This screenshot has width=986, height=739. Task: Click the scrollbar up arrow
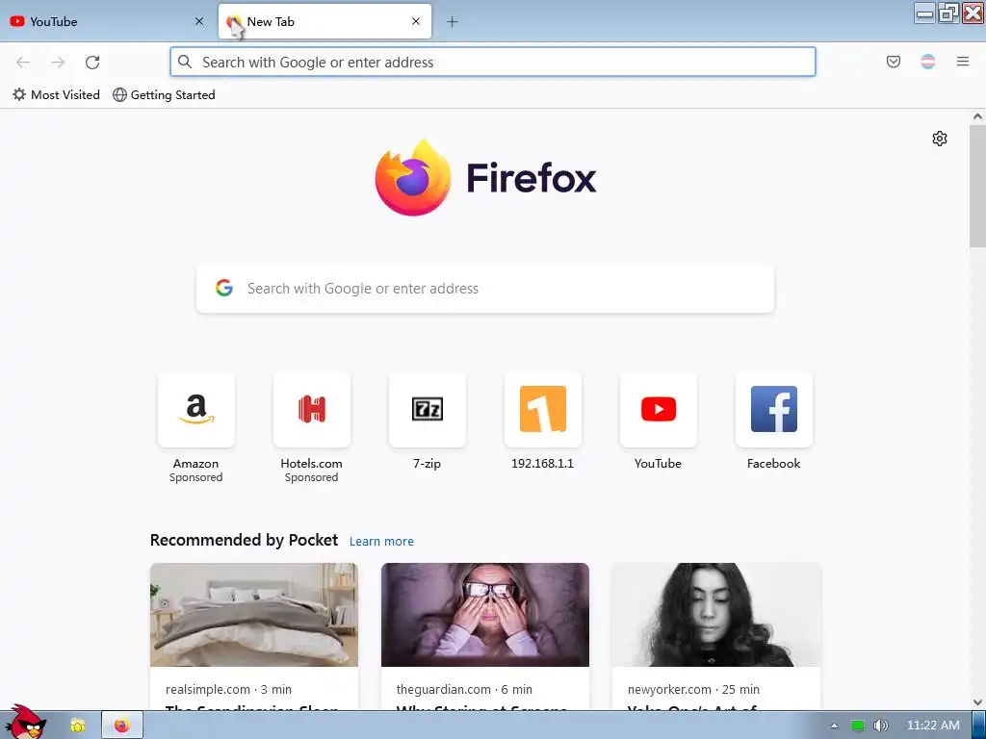(x=977, y=116)
